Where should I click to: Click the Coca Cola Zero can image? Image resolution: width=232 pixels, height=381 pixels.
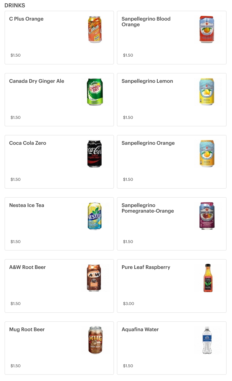[x=95, y=154]
